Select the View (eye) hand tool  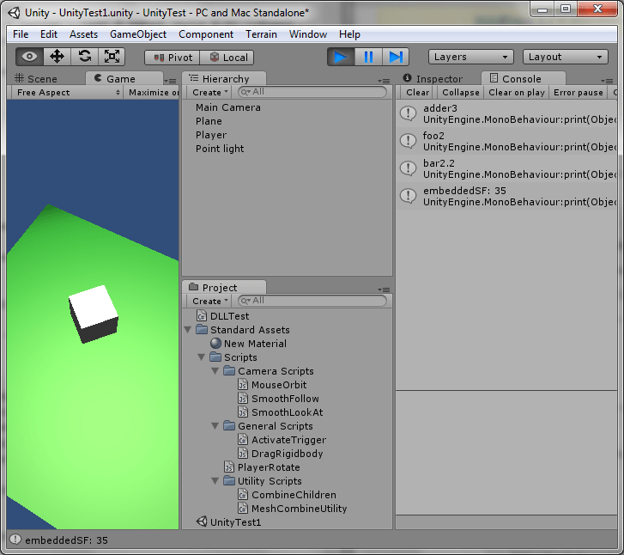tap(29, 57)
